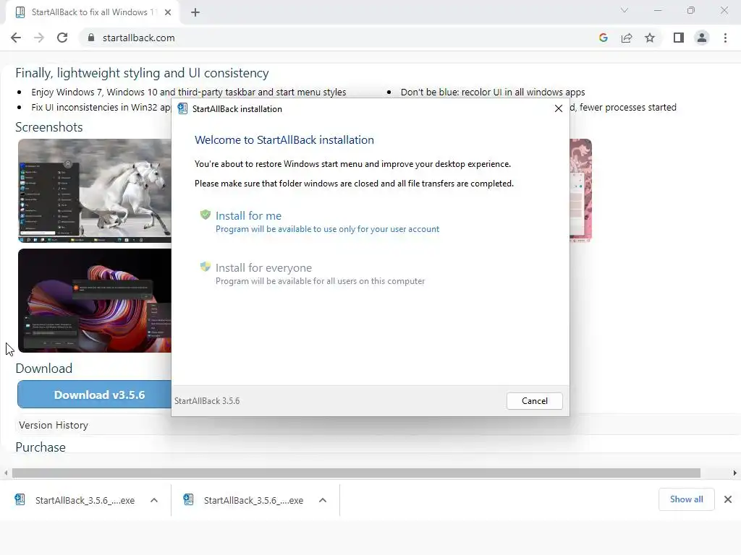The height and width of the screenshot is (555, 741).
Task: Click 'Welcome to StartAllBack installation' heading
Action: click(x=284, y=140)
